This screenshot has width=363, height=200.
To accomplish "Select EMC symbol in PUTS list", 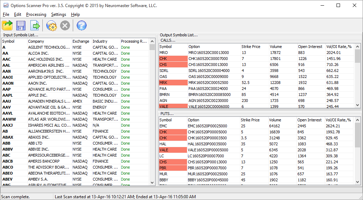I will (x=173, y=126).
